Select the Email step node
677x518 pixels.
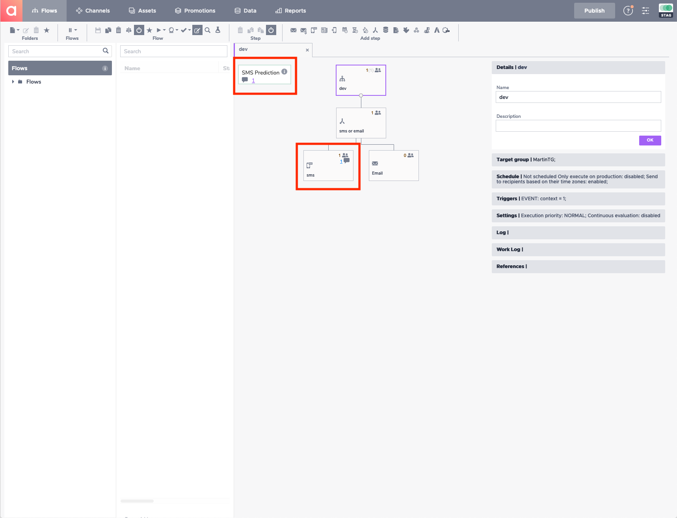pyautogui.click(x=394, y=166)
